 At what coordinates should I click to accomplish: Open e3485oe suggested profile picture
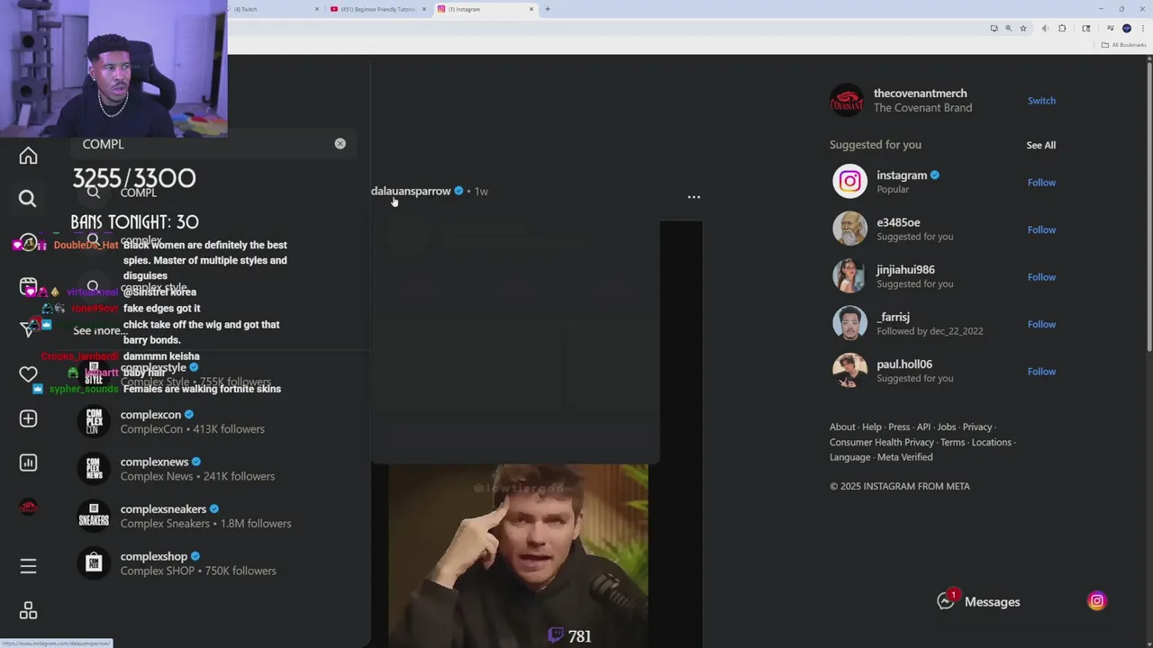coord(849,229)
